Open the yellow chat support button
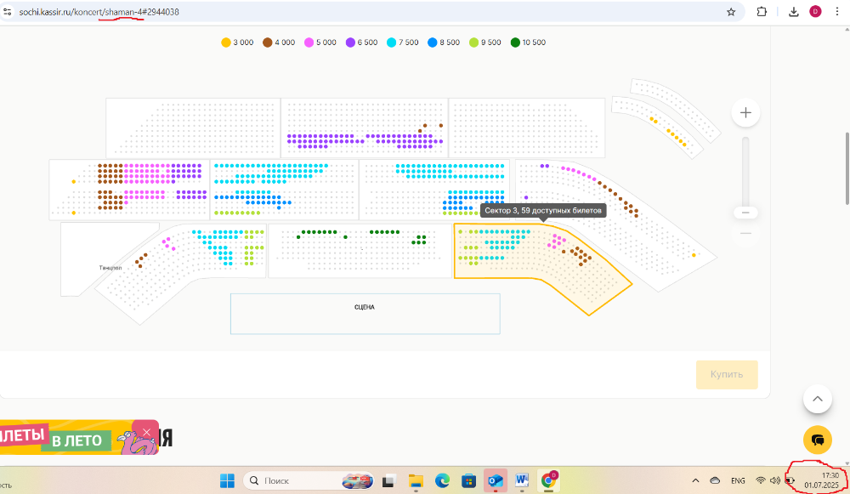Viewport: 850px width, 494px height. click(x=818, y=440)
